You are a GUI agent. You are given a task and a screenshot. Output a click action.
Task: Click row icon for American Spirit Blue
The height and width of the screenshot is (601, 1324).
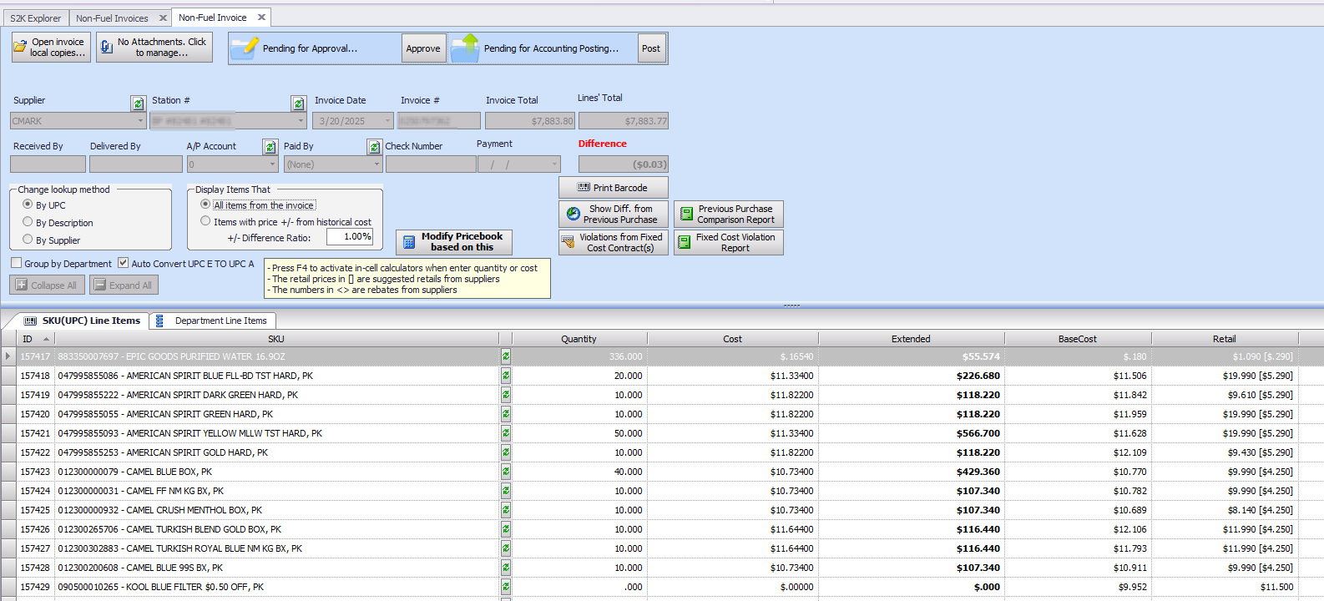point(506,376)
